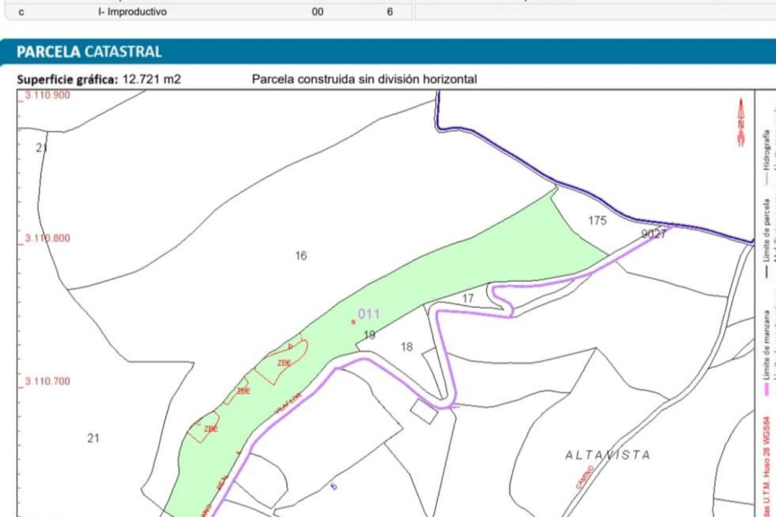This screenshot has width=776, height=517.
Task: Click the 3.110.800 coordinate label
Action: [47, 238]
